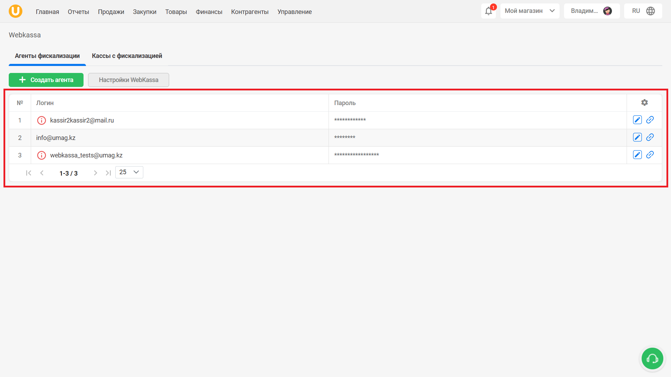The height and width of the screenshot is (377, 671).
Task: Go to next page arrow in pagination
Action: pos(95,173)
